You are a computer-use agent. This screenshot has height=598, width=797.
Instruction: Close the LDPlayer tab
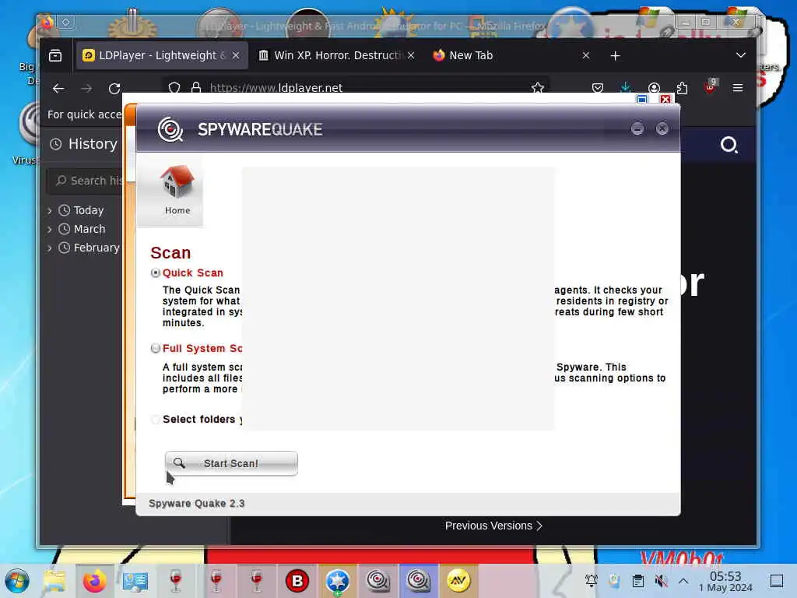[x=236, y=55]
